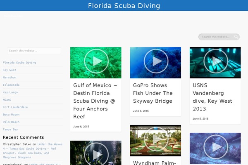This screenshot has width=248, height=165.
Task: Focus the sidebar search field
Action: pyautogui.click(x=34, y=50)
